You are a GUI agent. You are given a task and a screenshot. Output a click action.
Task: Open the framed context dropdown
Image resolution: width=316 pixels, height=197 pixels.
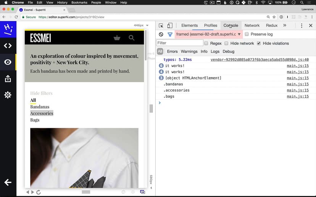coord(208,34)
